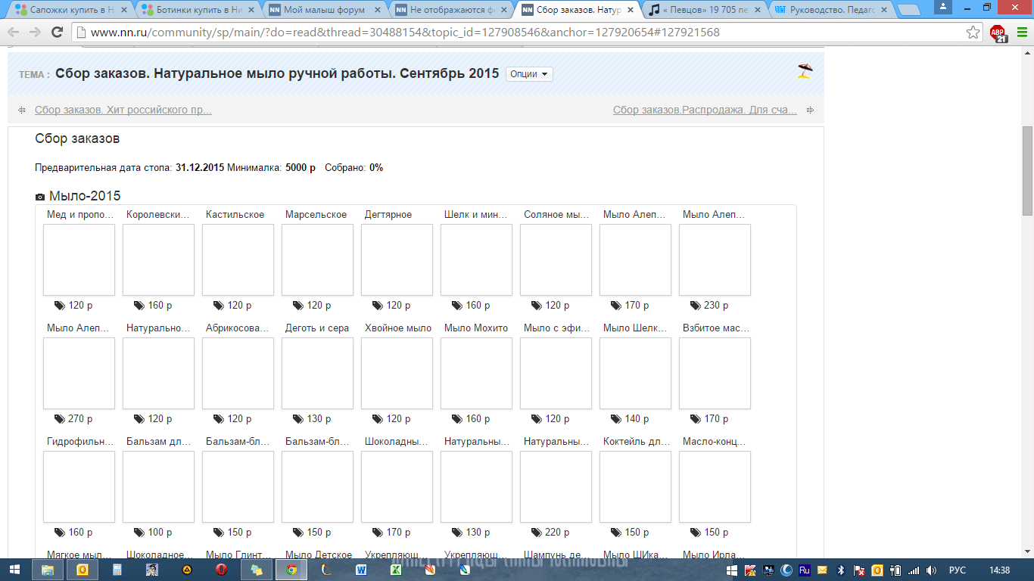The height and width of the screenshot is (581, 1034).
Task: Open Microsoft Word from the taskbar
Action: coord(361,570)
